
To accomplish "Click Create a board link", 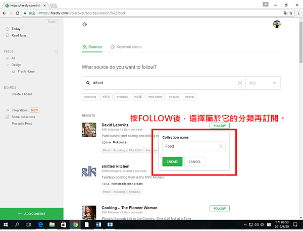I will (x=22, y=94).
